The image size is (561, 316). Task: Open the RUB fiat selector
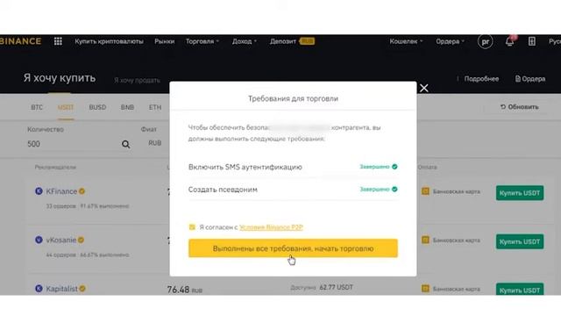tap(154, 143)
